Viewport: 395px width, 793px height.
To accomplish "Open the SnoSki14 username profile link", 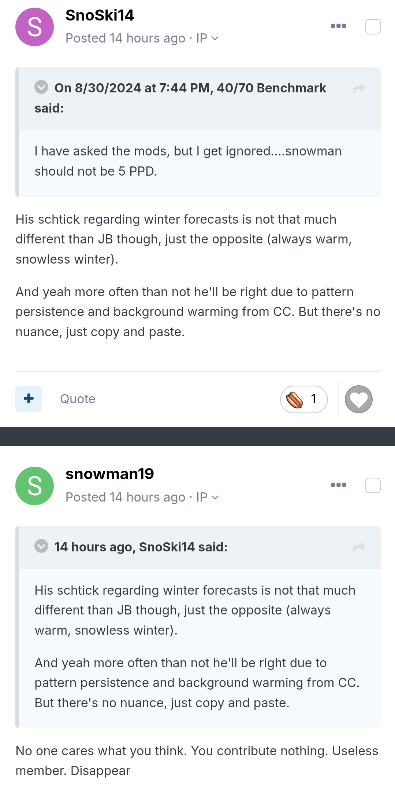I will [x=100, y=15].
